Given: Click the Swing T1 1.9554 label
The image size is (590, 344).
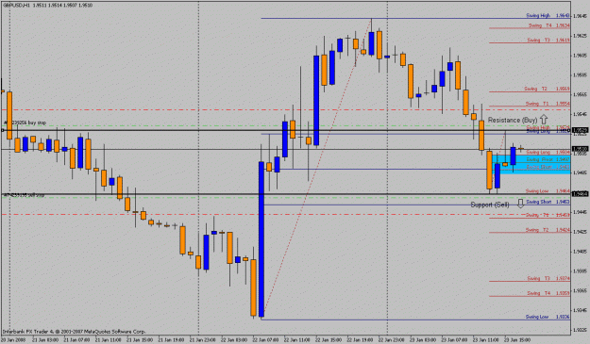Looking at the screenshot, I should [x=548, y=104].
